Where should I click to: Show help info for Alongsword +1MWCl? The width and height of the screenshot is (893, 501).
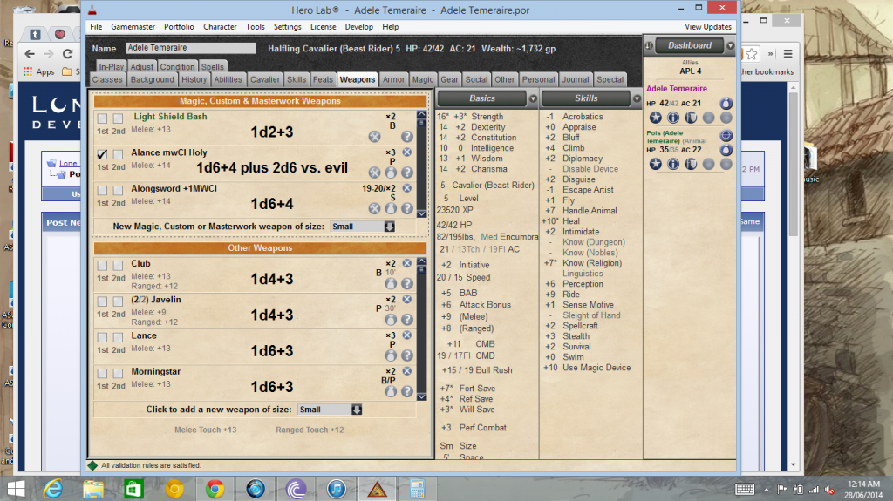[x=406, y=208]
